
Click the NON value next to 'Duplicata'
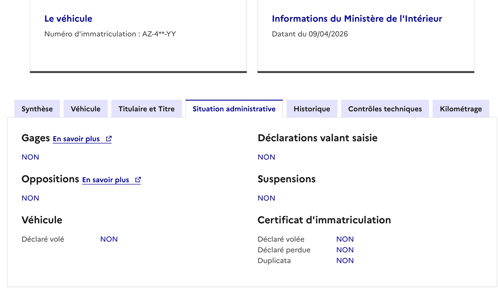click(x=345, y=261)
